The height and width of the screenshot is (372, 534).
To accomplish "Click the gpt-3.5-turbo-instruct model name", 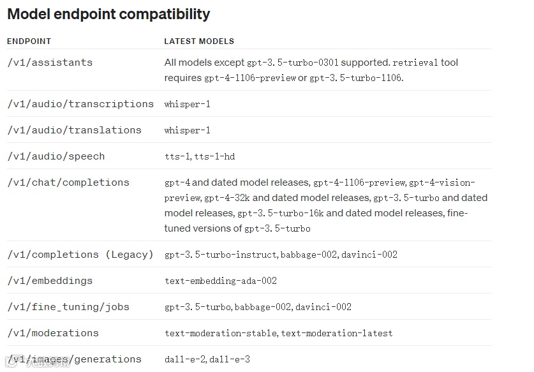I will tap(221, 255).
